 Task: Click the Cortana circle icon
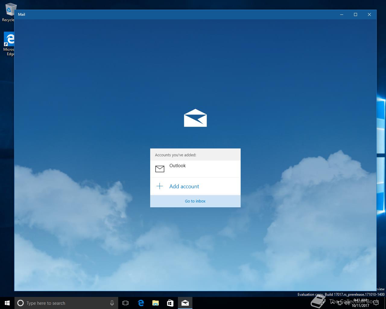(21, 303)
